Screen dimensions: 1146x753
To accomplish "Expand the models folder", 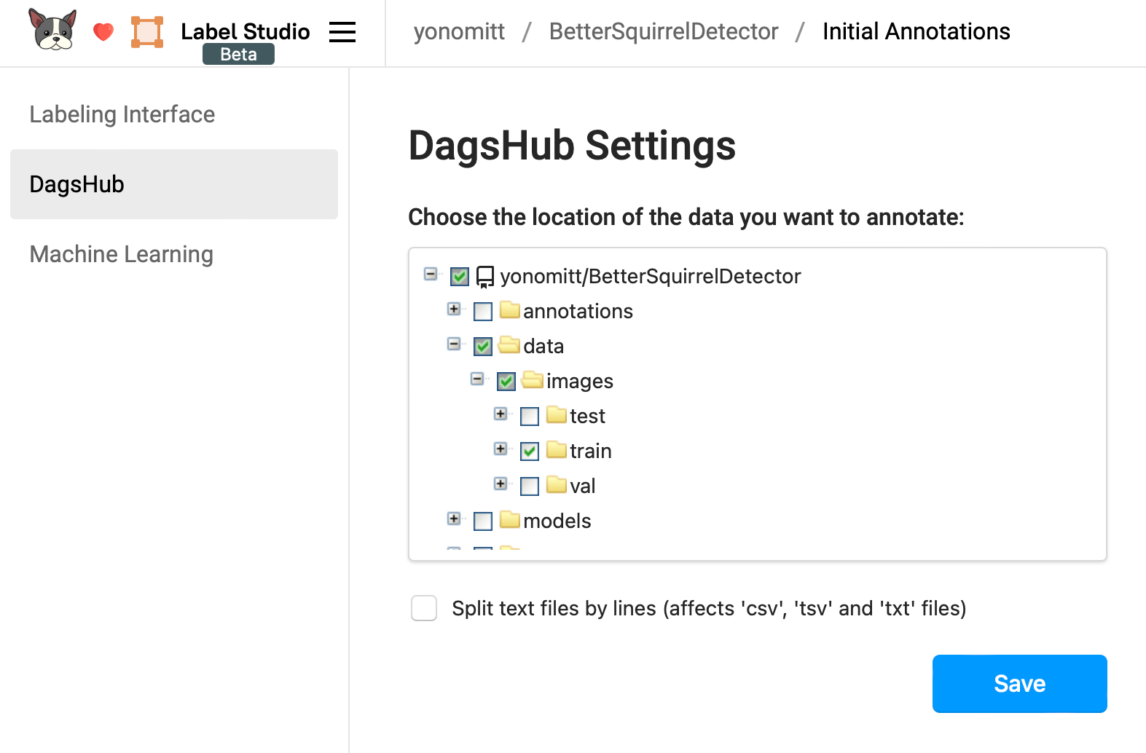I will 454,519.
